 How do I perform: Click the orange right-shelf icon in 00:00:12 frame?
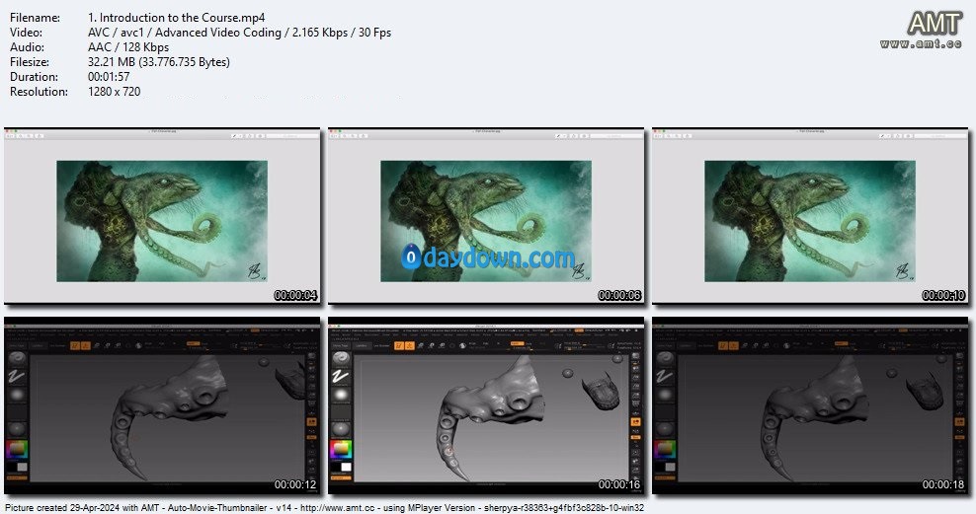311,422
